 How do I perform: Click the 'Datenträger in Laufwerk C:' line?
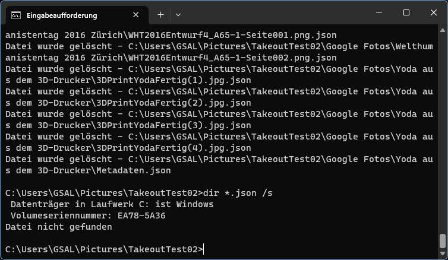coord(112,204)
